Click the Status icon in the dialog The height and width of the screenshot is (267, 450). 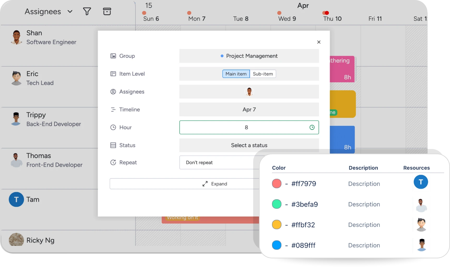113,145
